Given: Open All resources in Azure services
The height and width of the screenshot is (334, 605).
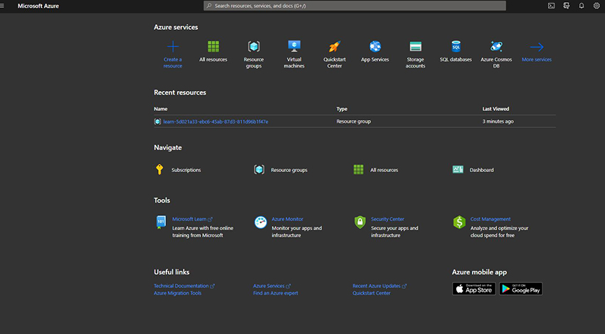Looking at the screenshot, I should 214,47.
